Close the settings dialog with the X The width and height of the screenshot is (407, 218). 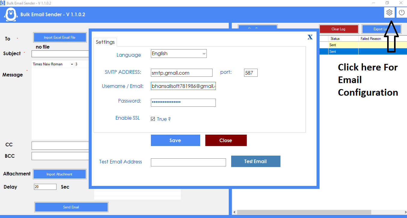[310, 37]
